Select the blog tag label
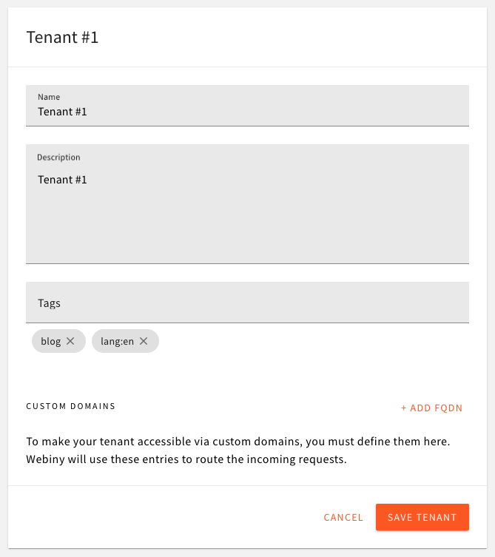This screenshot has height=557, width=495. click(51, 341)
